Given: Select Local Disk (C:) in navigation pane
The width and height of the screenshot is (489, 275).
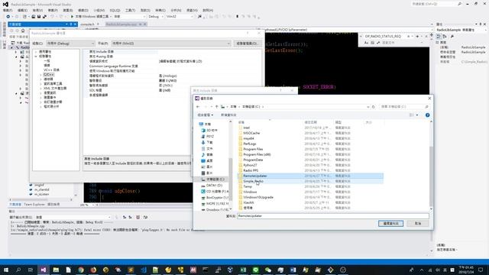Looking at the screenshot, I should (x=215, y=180).
